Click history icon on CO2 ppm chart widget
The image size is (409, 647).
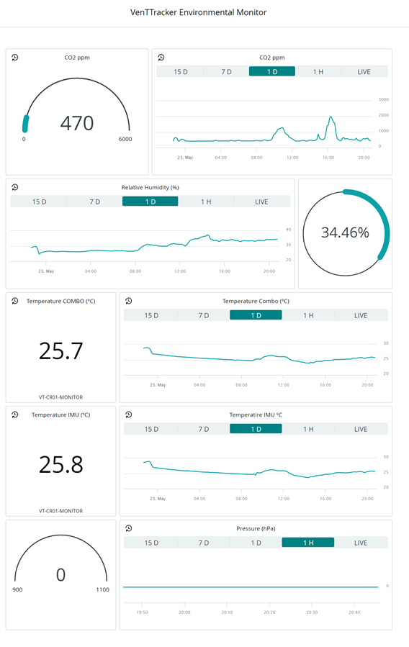tap(161, 58)
